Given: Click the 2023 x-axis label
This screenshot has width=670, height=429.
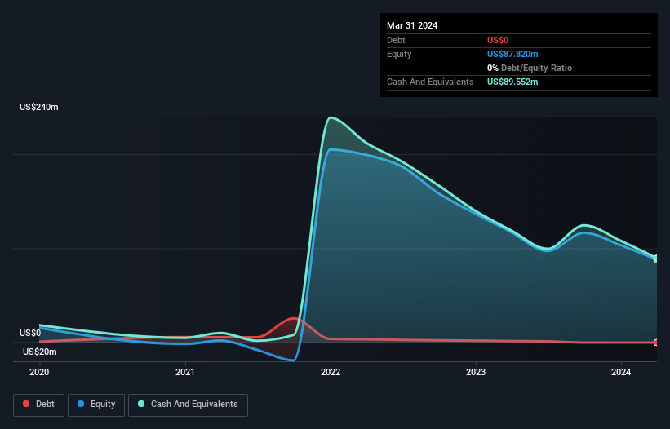Looking at the screenshot, I should click(x=476, y=372).
